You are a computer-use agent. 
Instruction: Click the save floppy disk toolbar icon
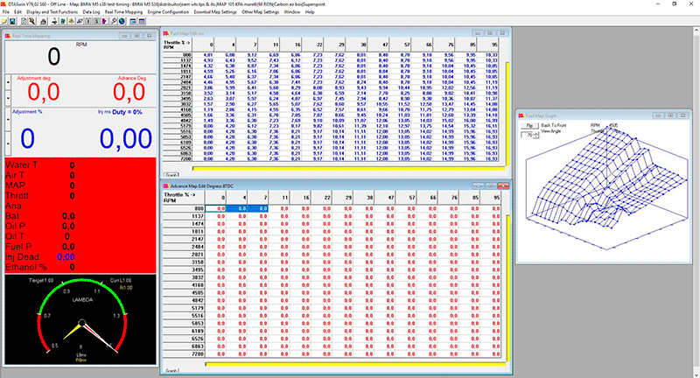coord(12,21)
